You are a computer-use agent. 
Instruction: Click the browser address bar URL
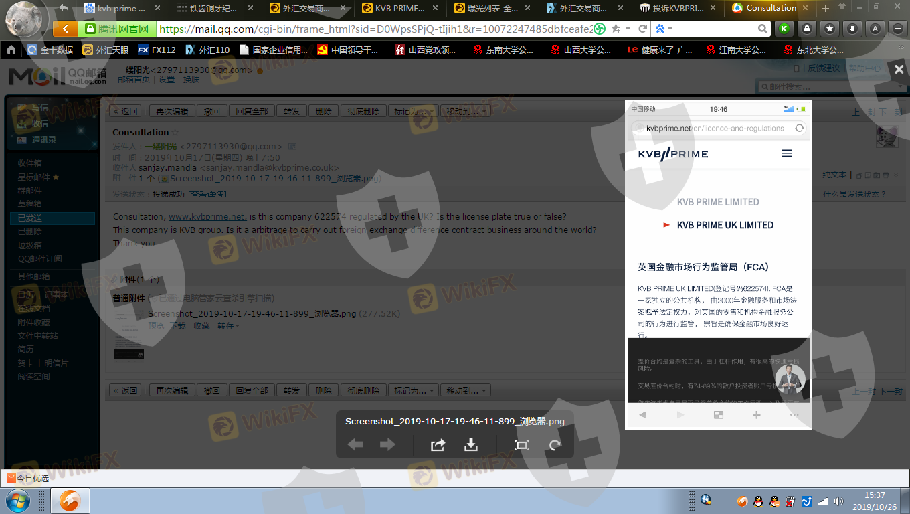tap(375, 29)
